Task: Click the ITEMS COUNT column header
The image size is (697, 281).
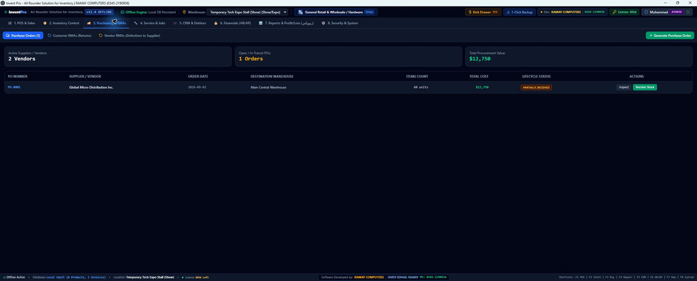Action: (x=417, y=77)
